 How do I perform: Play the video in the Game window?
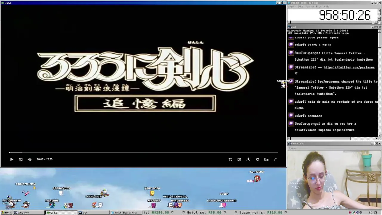12,159
